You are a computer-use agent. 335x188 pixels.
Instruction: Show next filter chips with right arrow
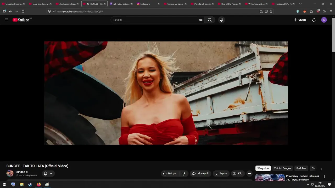[x=321, y=169]
